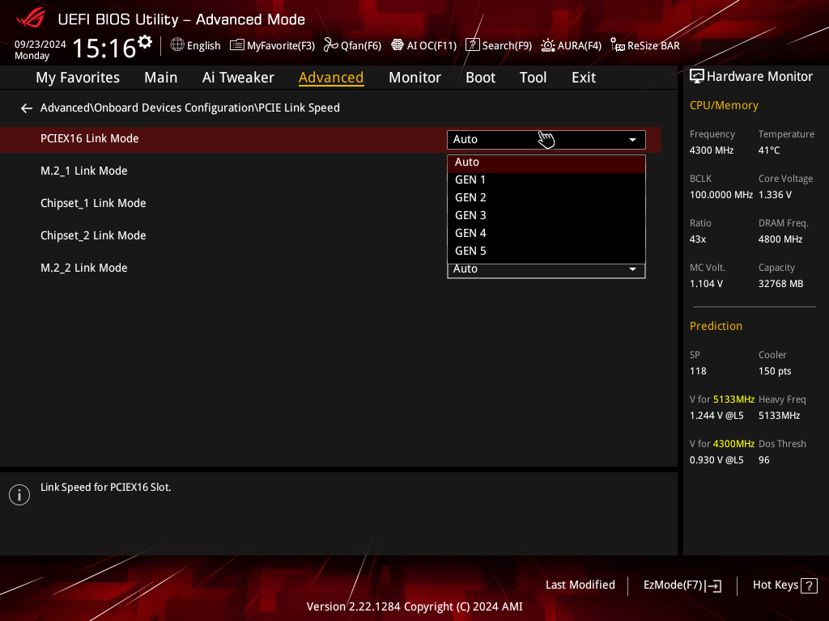Toggle ReSize BAR icon
This screenshot has width=829, height=621.
(x=618, y=45)
